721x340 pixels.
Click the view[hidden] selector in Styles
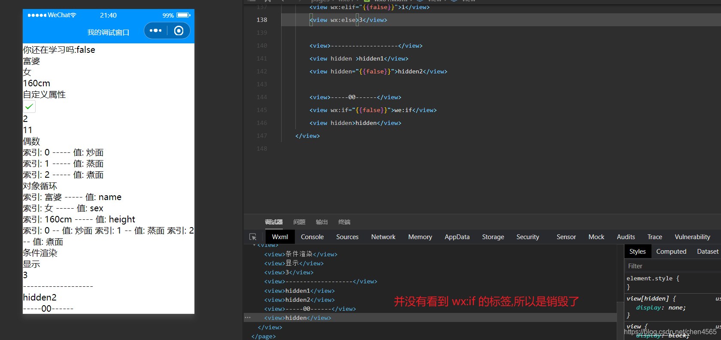(x=648, y=298)
